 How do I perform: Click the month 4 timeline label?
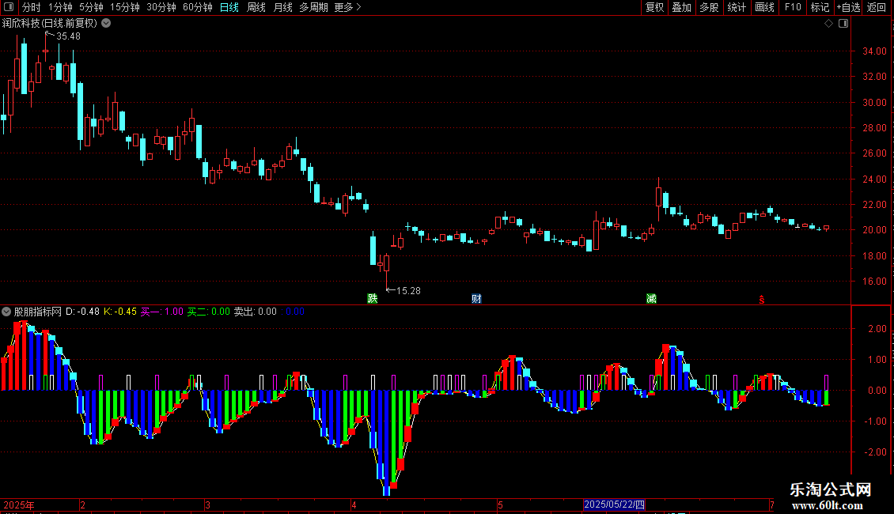point(354,505)
